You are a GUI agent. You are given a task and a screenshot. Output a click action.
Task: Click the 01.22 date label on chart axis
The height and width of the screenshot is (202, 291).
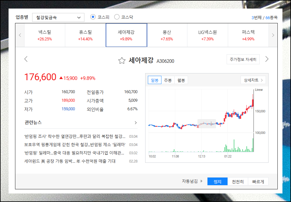[x=228, y=156]
